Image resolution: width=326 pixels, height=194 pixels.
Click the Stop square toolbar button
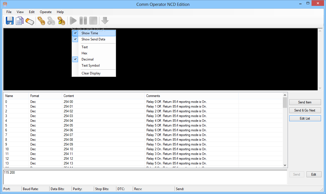click(93, 21)
